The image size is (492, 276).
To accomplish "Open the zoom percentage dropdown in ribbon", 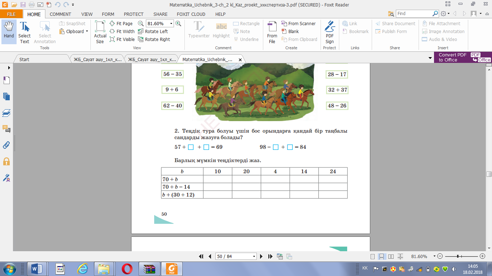I will point(171,23).
